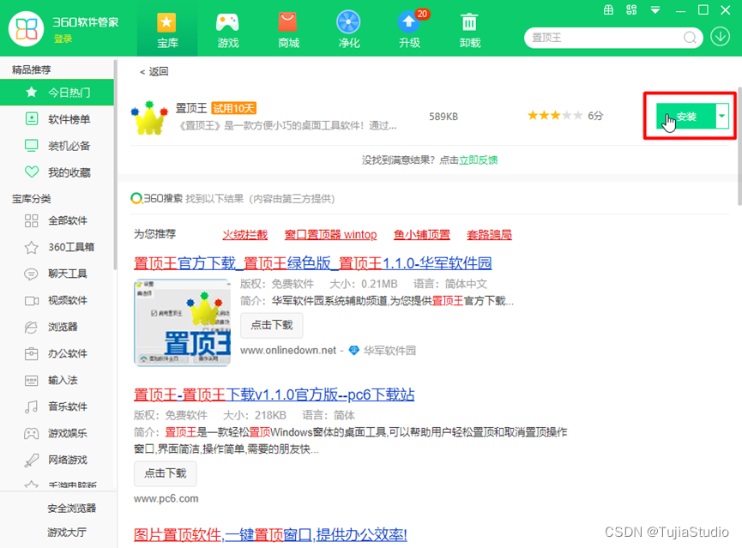Screen dimensions: 742x548
Task: Select 网络游戏 category
Action: (x=57, y=460)
